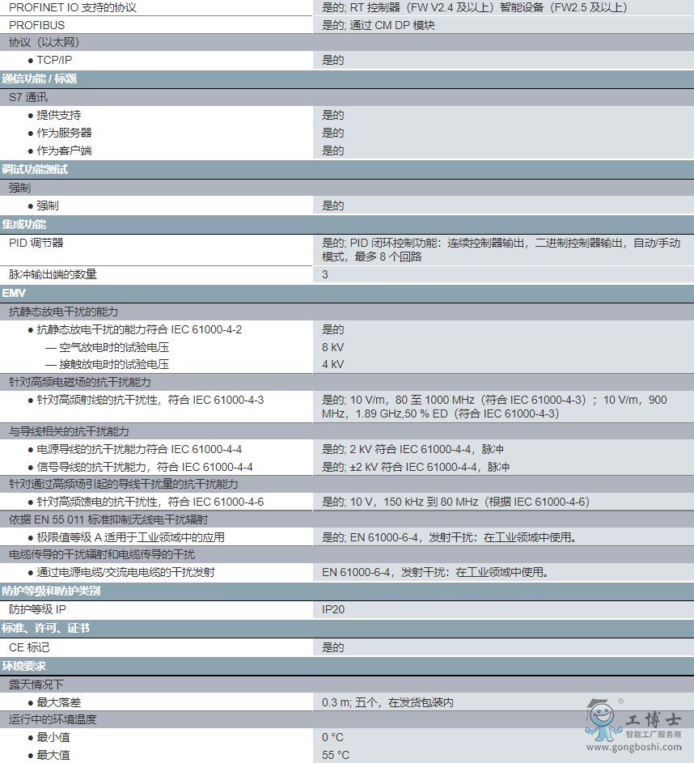Click the '55 °C' temperature value
Image resolution: width=694 pixels, height=763 pixels.
pos(336,755)
